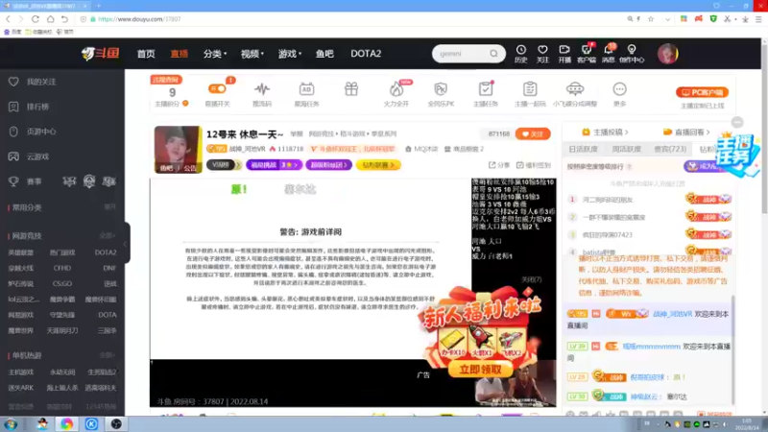The image size is (768, 432).
Task: Expand 全部 next to 单机热游
Action: pos(108,355)
